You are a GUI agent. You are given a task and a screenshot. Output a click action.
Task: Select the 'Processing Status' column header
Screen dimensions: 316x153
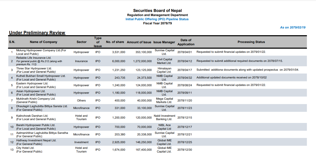tap(251, 42)
